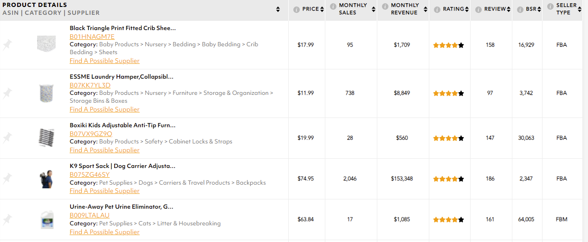This screenshot has height=242, width=588.
Task: Click the Monthly Revenue info icon
Action: pyautogui.click(x=385, y=6)
